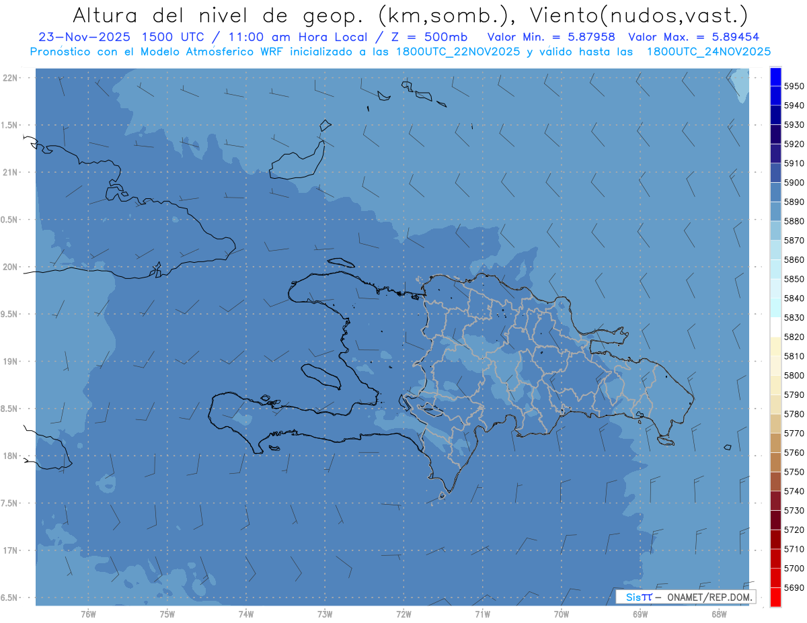Image resolution: width=807 pixels, height=623 pixels.
Task: Click the '20N' latitude label
Action: point(9,267)
